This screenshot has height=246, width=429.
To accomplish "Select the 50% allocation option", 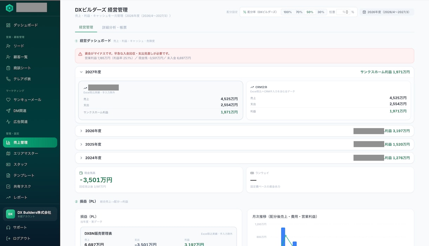I will (x=310, y=12).
